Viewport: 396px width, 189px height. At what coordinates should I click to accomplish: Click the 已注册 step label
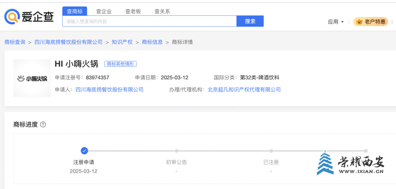coord(271,162)
